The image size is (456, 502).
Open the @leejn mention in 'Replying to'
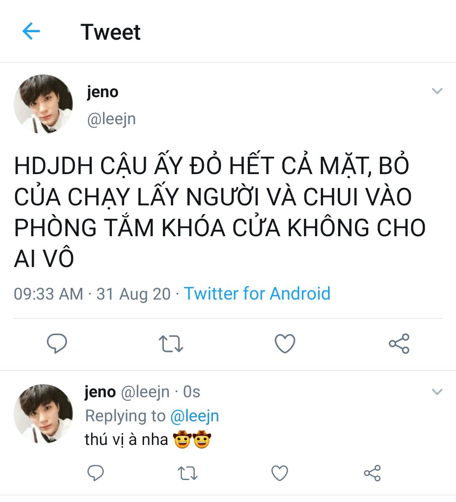[195, 416]
